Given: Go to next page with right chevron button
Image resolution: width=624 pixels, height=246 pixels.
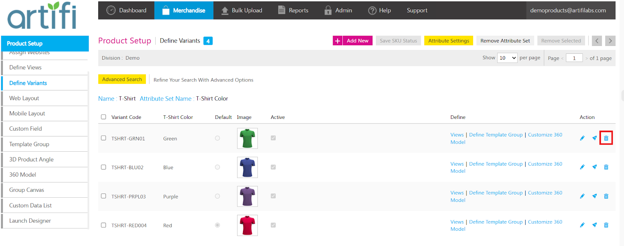Looking at the screenshot, I should click(610, 41).
